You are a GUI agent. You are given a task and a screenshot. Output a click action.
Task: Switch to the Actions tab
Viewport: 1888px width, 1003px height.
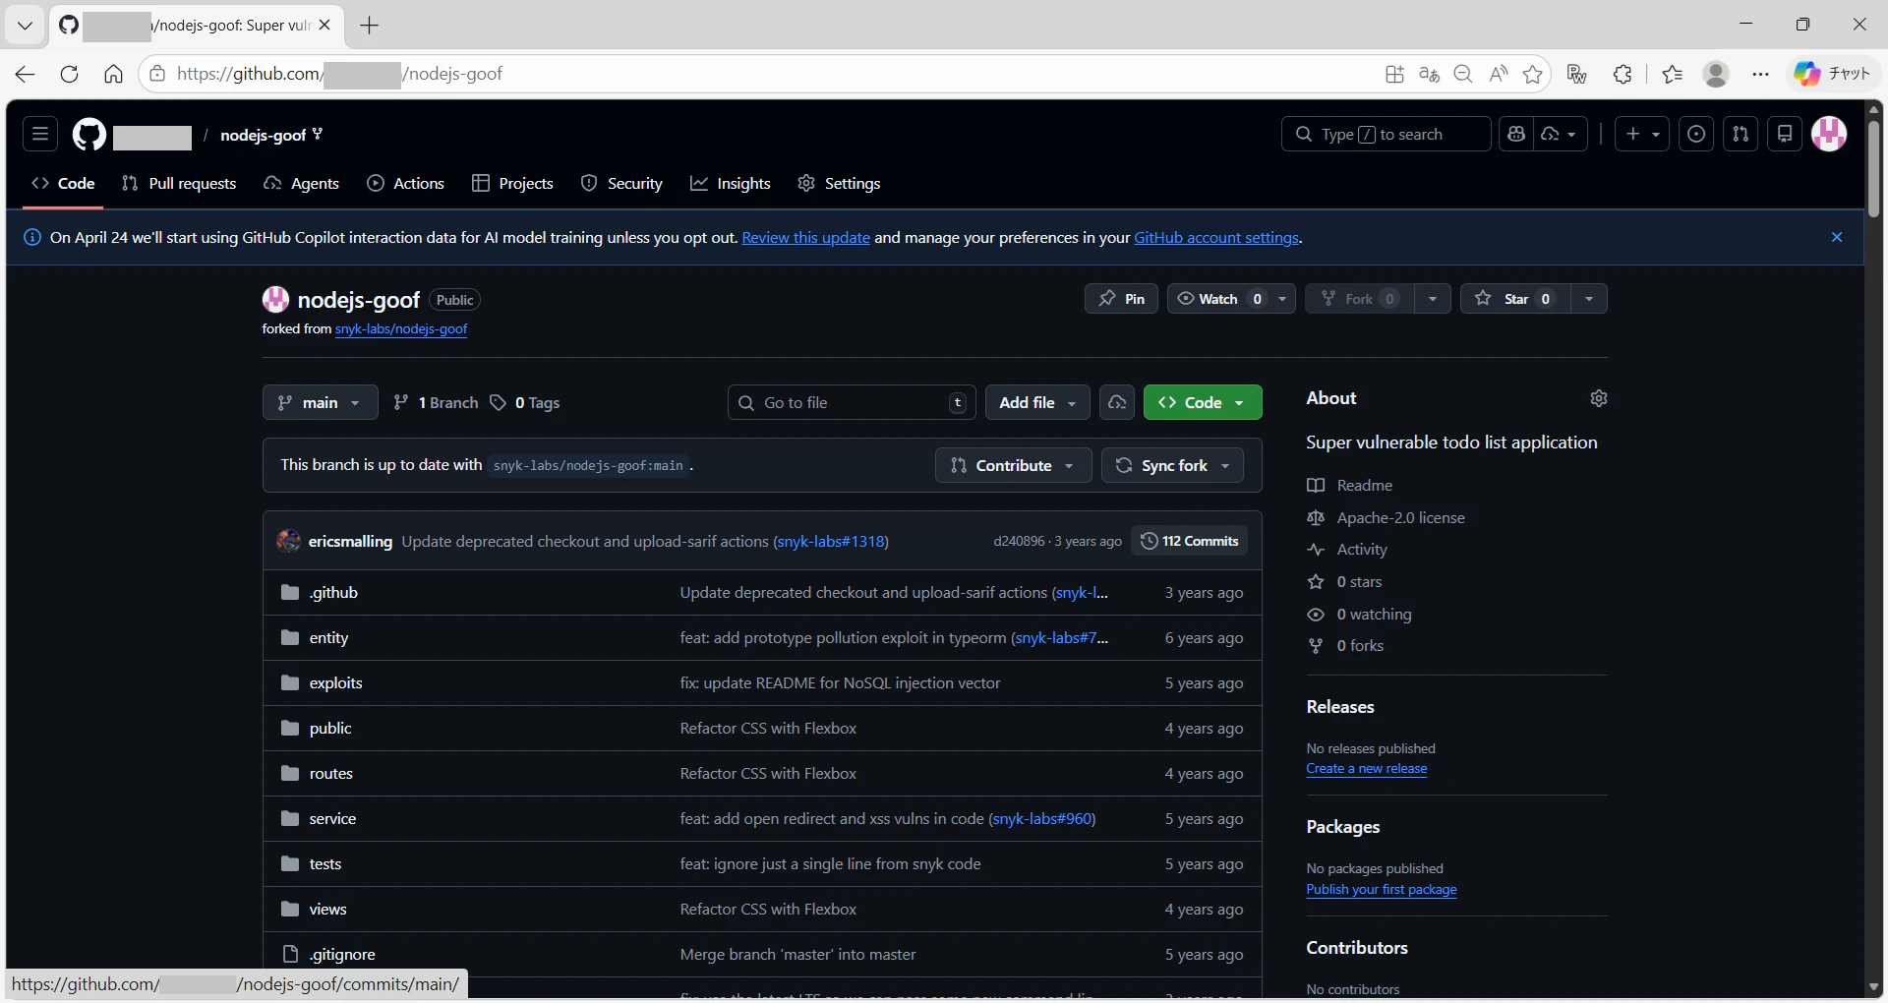coord(405,184)
